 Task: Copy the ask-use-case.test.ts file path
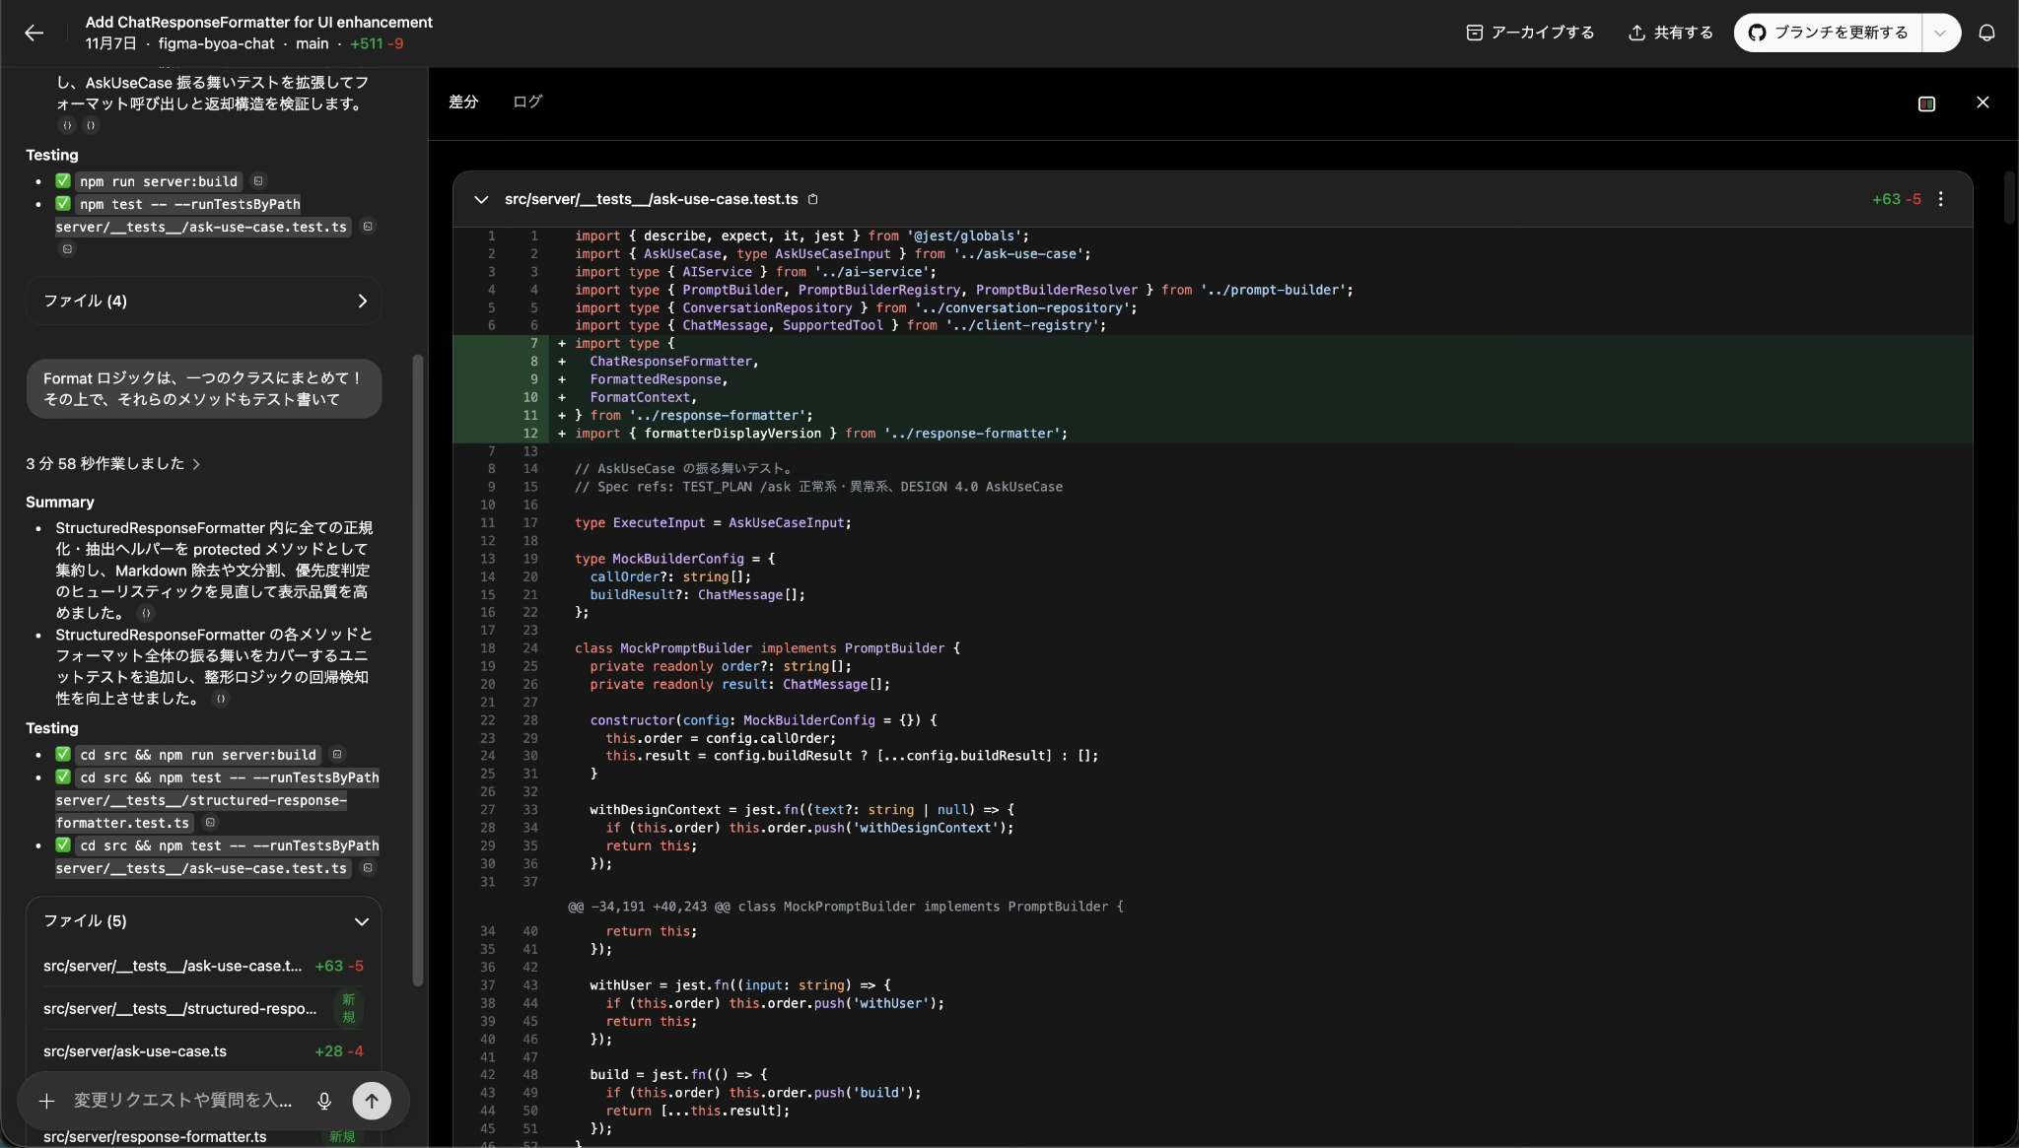[x=813, y=199]
